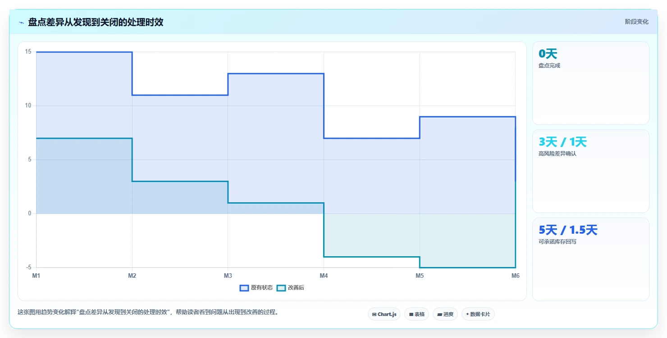The height and width of the screenshot is (338, 667).
Task: Click the 10 y-axis tick label
Action: (28, 106)
